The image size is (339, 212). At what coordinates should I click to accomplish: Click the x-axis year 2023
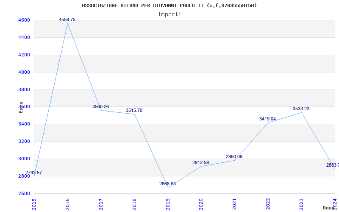[301, 204]
